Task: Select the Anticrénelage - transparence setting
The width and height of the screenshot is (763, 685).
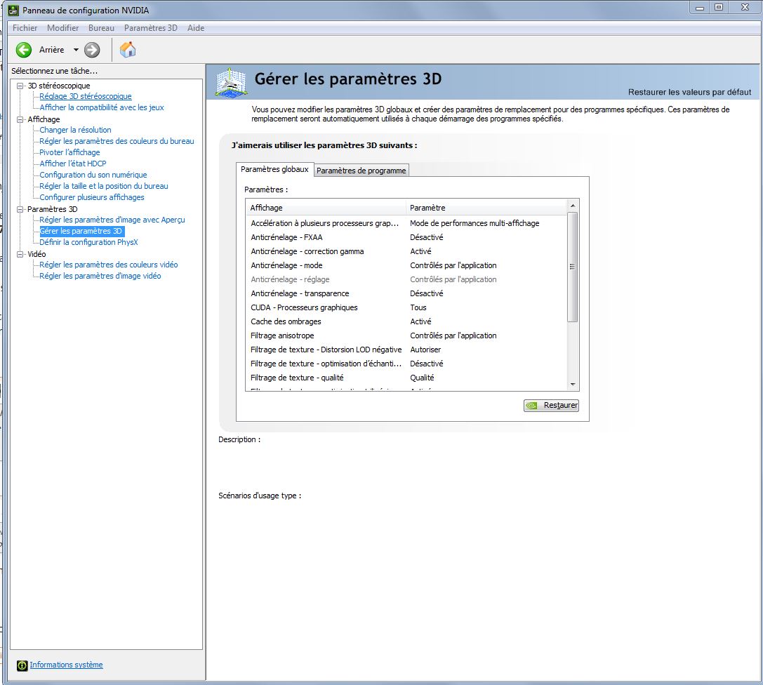Action: [407, 293]
